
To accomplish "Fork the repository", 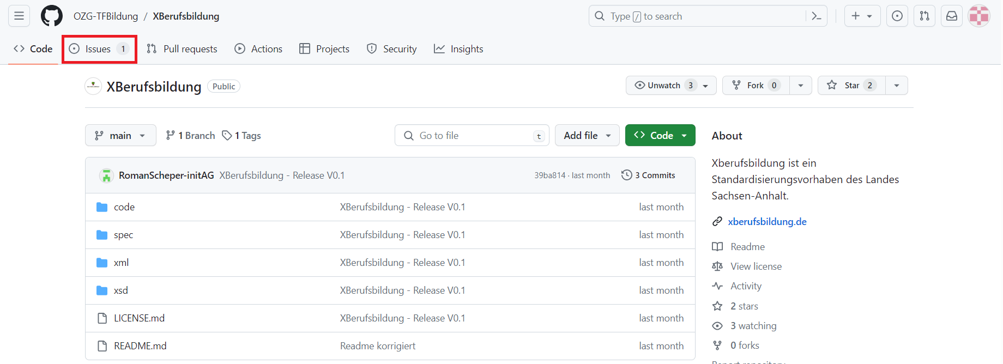I will pyautogui.click(x=755, y=86).
